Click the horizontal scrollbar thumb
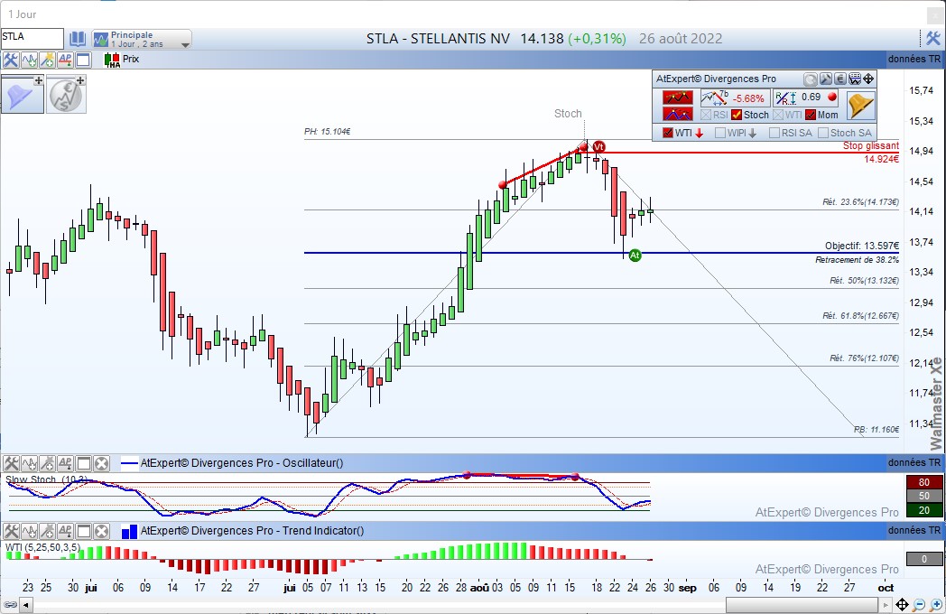Viewport: 946px width, 614px height. point(802,604)
